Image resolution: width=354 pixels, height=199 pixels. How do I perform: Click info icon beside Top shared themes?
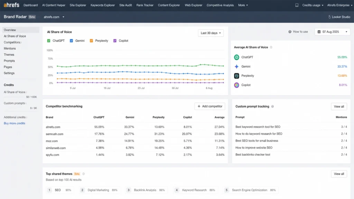pos(83,174)
